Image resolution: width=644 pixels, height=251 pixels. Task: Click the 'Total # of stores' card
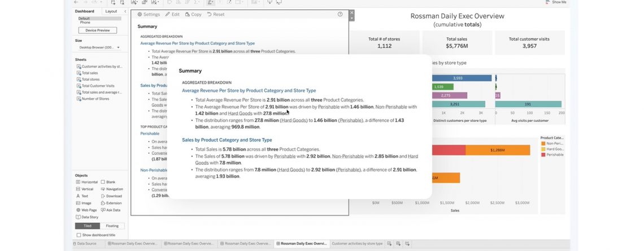(385, 43)
